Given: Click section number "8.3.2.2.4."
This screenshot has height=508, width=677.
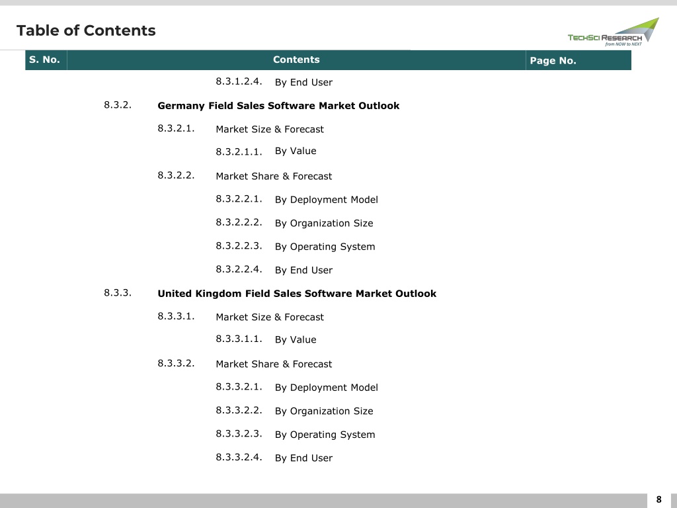Looking at the screenshot, I should [x=239, y=269].
